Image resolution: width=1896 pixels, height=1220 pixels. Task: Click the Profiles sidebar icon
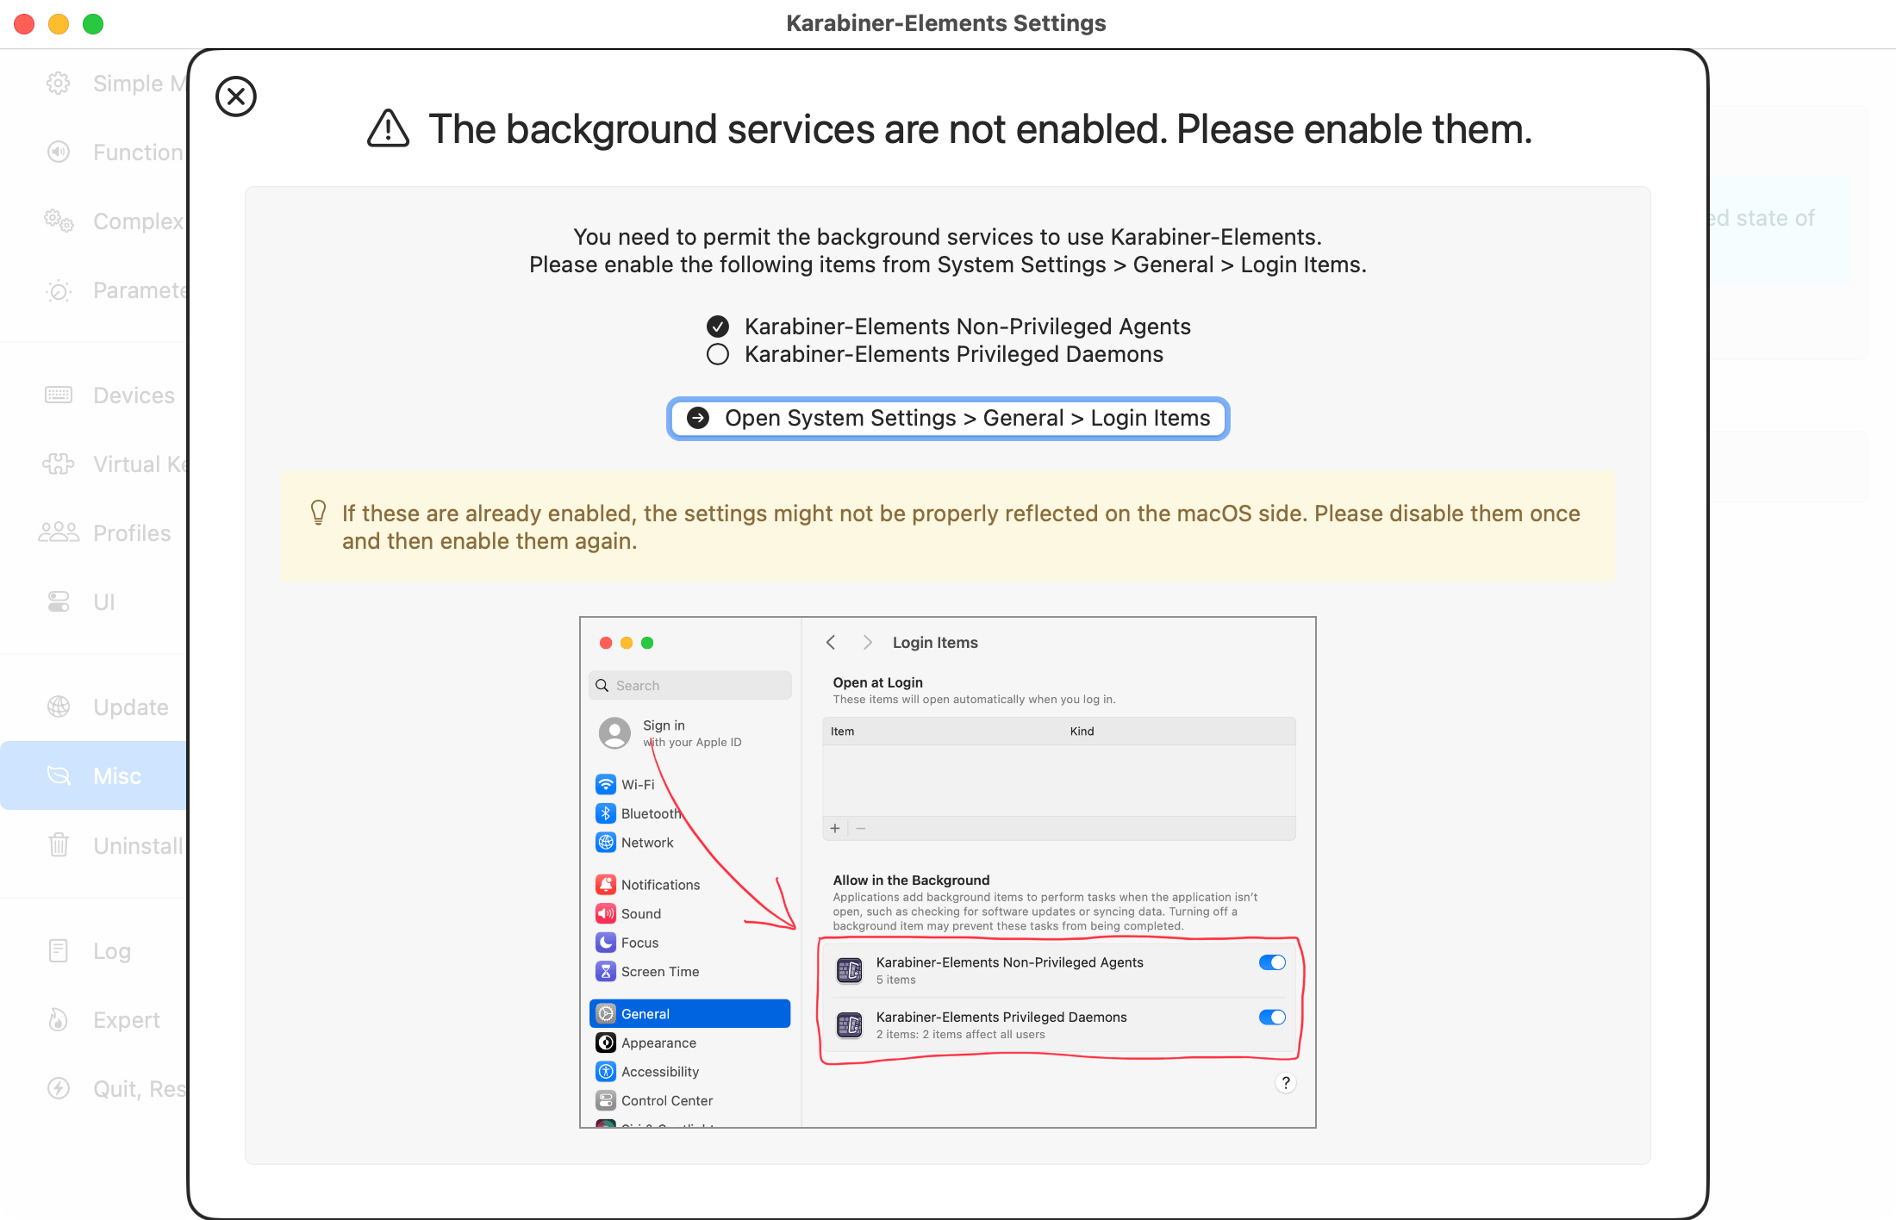point(58,532)
